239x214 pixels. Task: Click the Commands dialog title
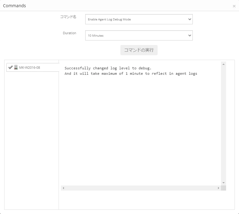[14, 6]
